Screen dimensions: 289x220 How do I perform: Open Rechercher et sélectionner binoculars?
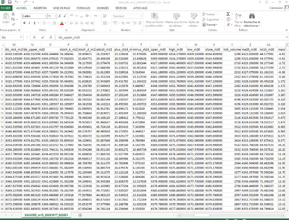click(252, 20)
